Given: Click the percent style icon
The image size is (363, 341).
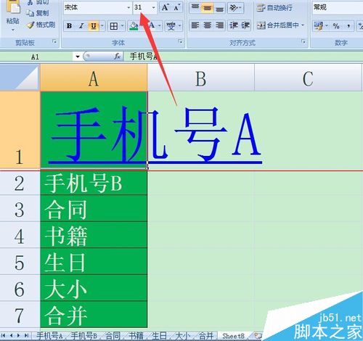Looking at the screenshot, I should click(336, 25).
